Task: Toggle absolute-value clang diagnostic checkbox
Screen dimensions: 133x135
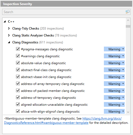Action: [x=18, y=63]
